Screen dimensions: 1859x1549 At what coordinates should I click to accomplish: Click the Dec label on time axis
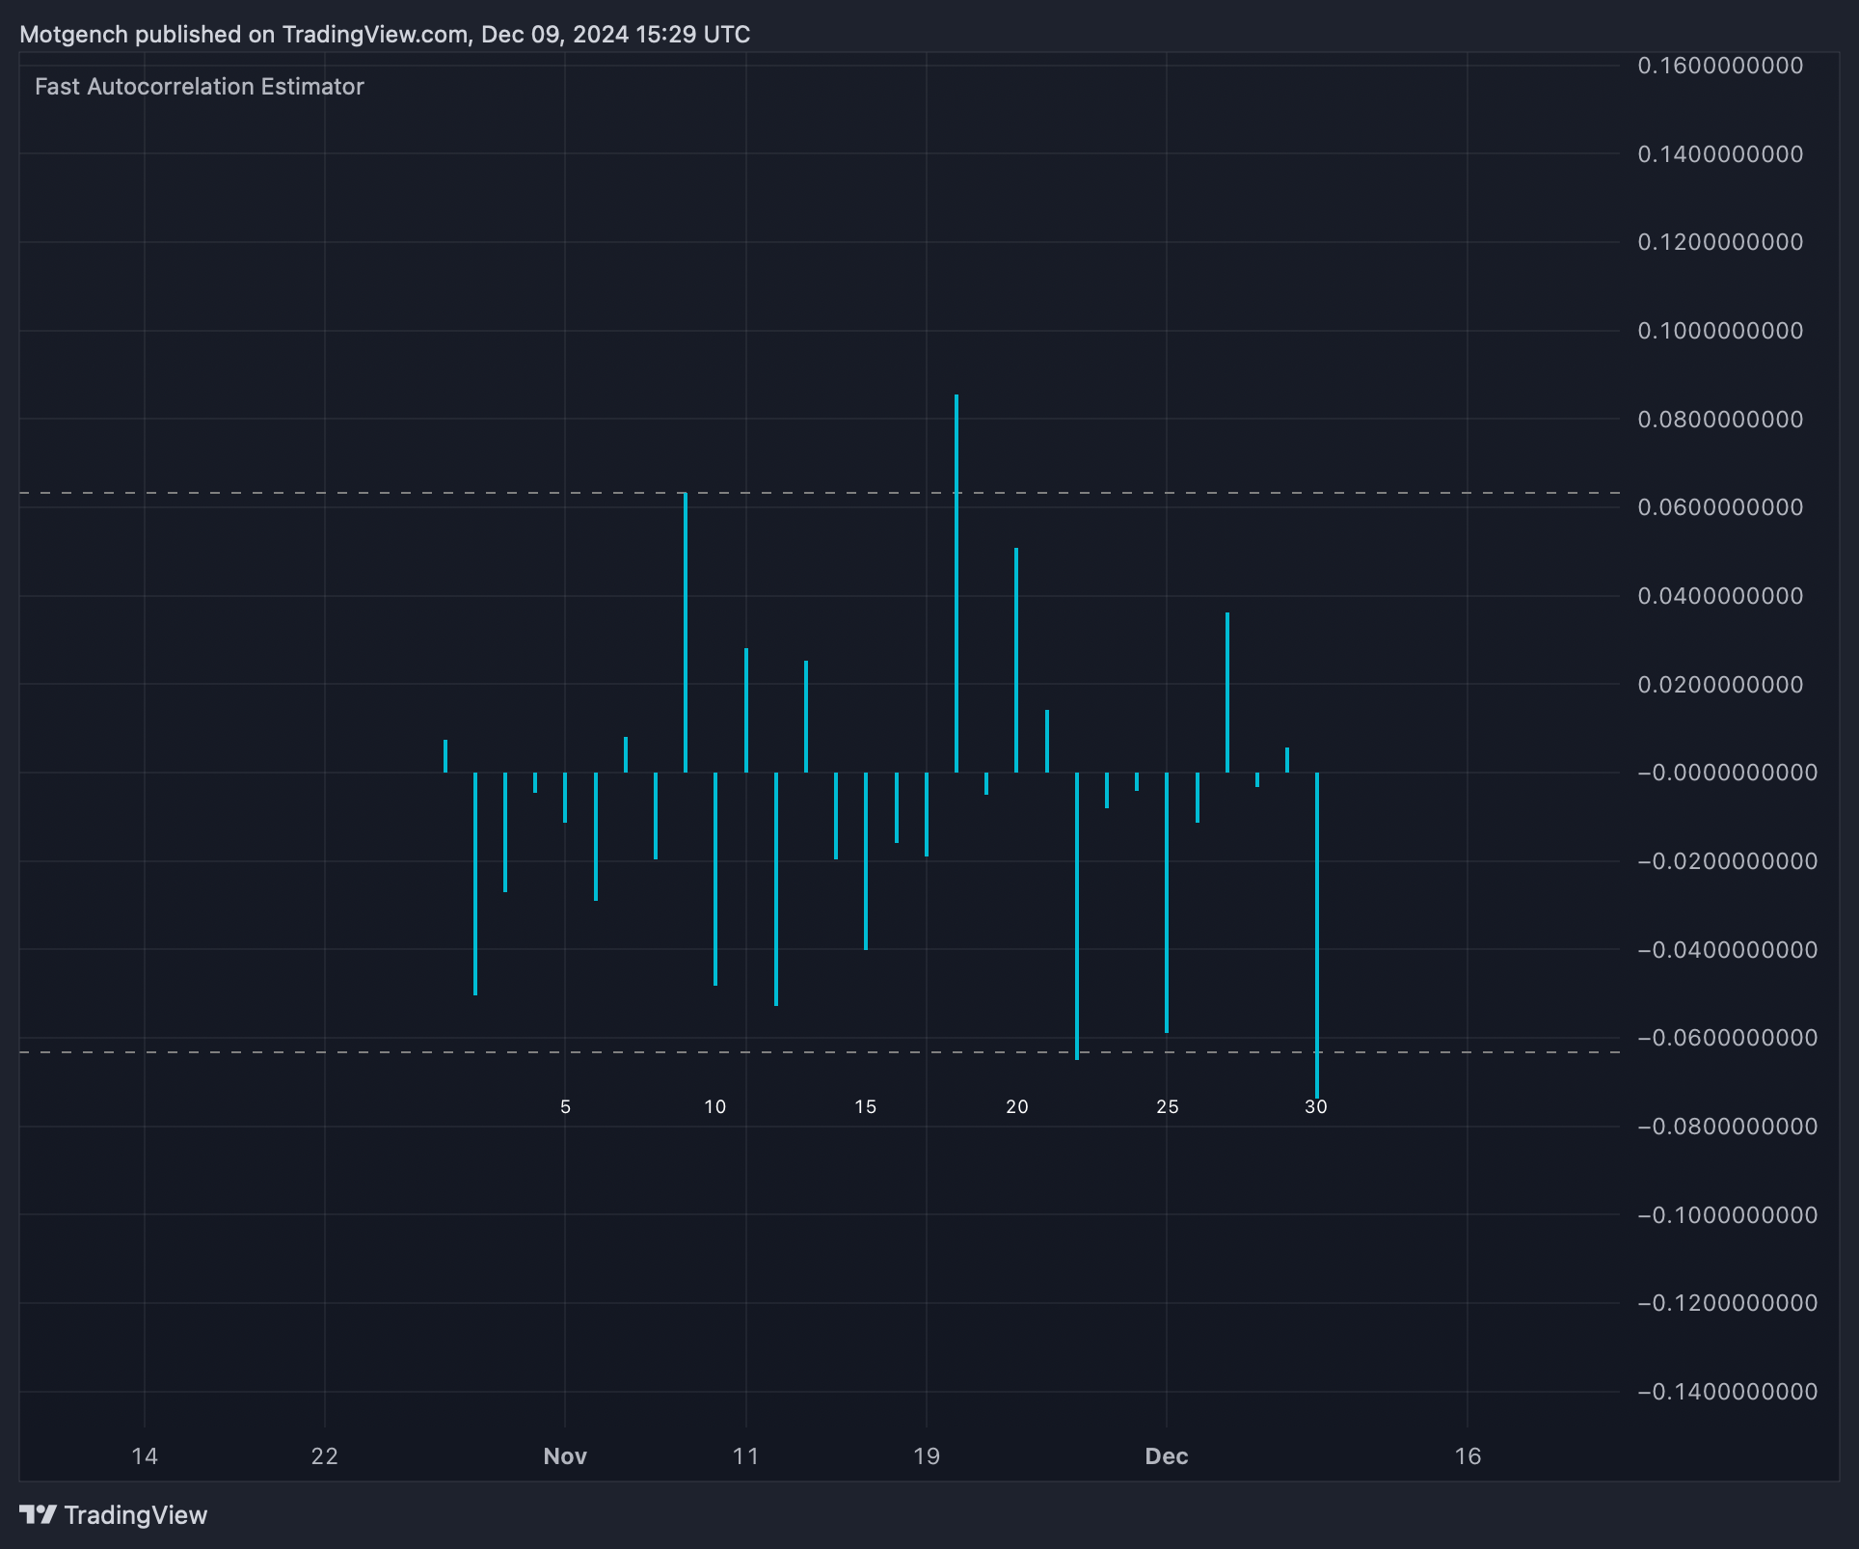pyautogui.click(x=1167, y=1456)
